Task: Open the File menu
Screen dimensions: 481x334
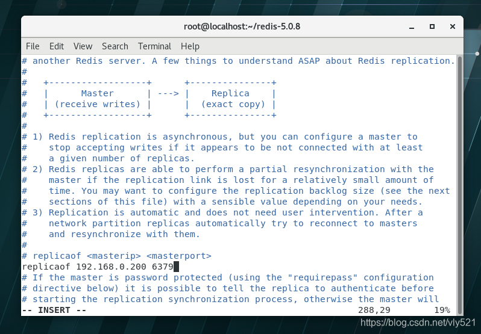Action: click(33, 46)
